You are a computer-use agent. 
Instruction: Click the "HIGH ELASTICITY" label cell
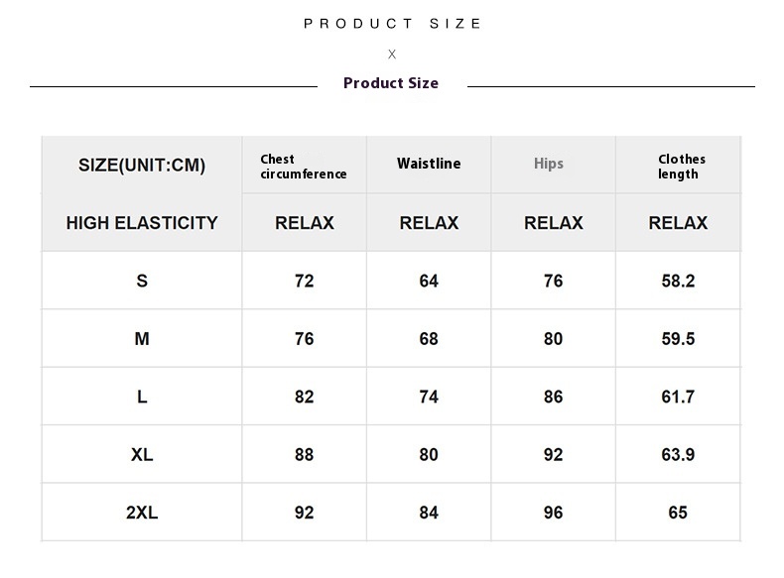click(142, 223)
